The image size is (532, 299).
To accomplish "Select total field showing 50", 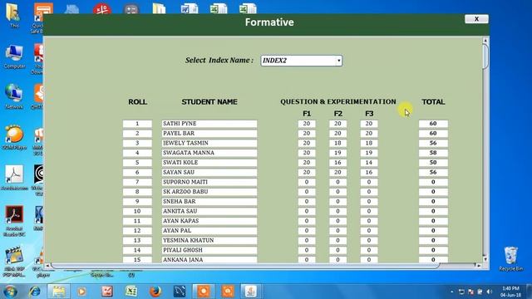I will click(433, 163).
